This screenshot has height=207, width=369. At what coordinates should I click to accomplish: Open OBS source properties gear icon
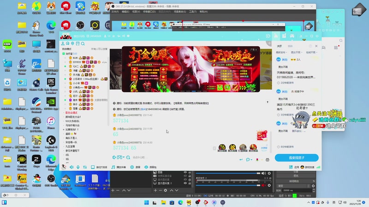(166, 190)
